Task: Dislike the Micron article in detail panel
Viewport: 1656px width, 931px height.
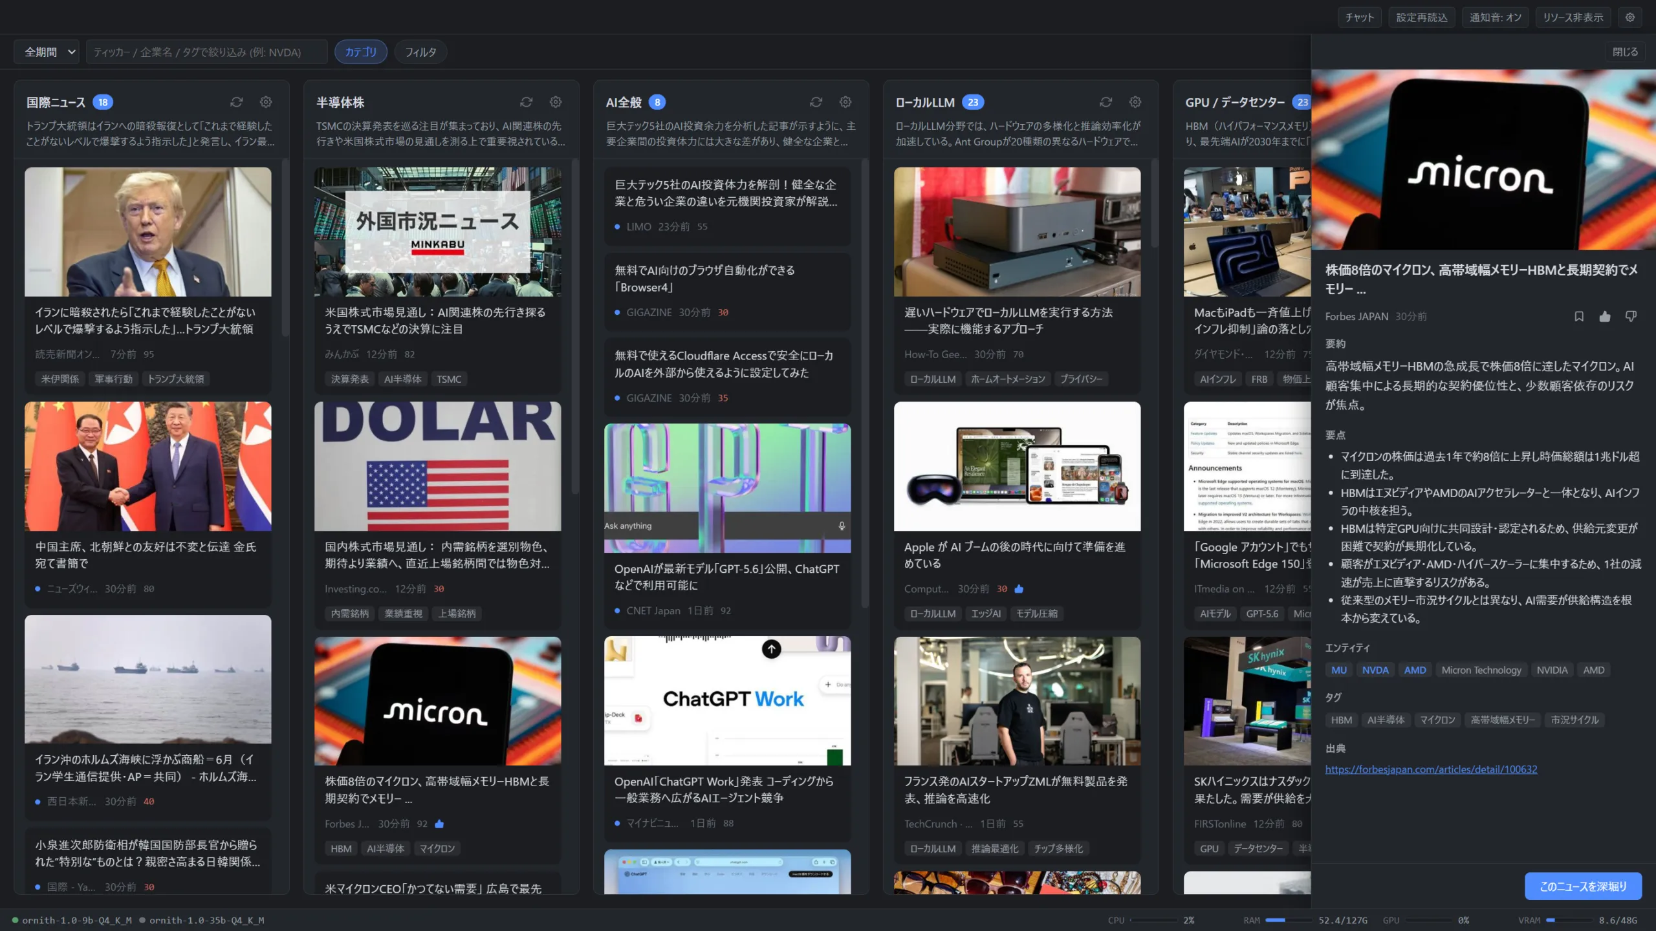Action: pyautogui.click(x=1631, y=316)
